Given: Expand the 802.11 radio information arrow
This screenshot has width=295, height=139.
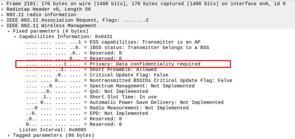Looking at the screenshot, I should point(3,15).
